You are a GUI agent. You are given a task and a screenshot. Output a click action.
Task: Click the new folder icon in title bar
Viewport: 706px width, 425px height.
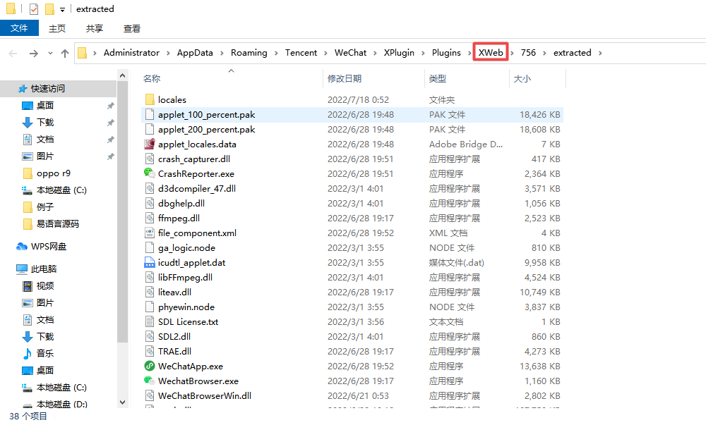click(50, 9)
